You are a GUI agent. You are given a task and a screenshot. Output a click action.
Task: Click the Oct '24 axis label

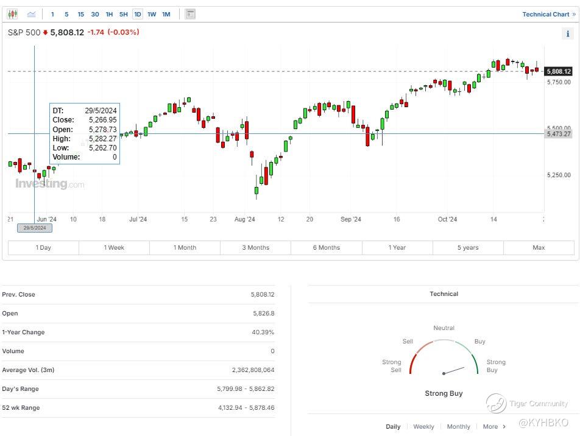447,219
